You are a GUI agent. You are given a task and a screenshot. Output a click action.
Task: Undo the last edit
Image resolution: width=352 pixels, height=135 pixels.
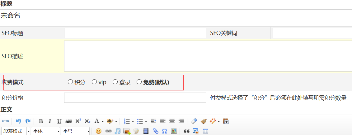coord(18,121)
